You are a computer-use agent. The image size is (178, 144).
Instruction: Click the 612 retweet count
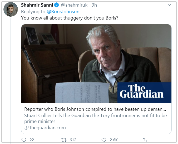click(x=73, y=140)
